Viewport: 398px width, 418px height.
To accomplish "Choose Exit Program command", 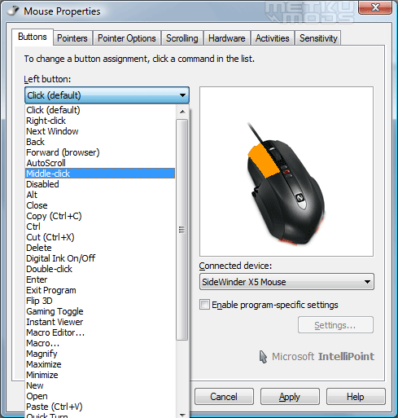I will pyautogui.click(x=100, y=290).
